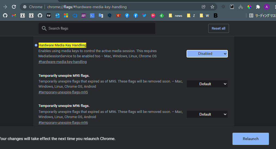Open the Google Translate bookmark
Screen dimensions: 276x149
pos(101,16)
